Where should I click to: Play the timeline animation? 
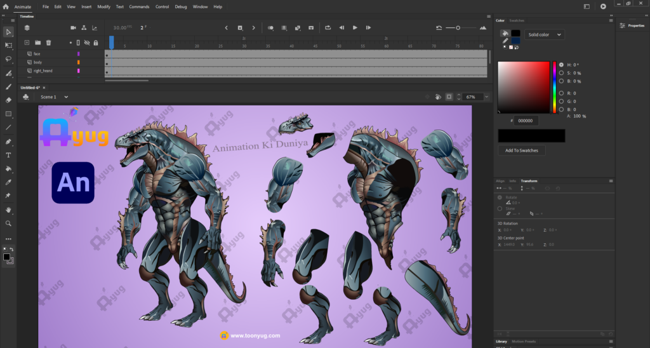[355, 28]
